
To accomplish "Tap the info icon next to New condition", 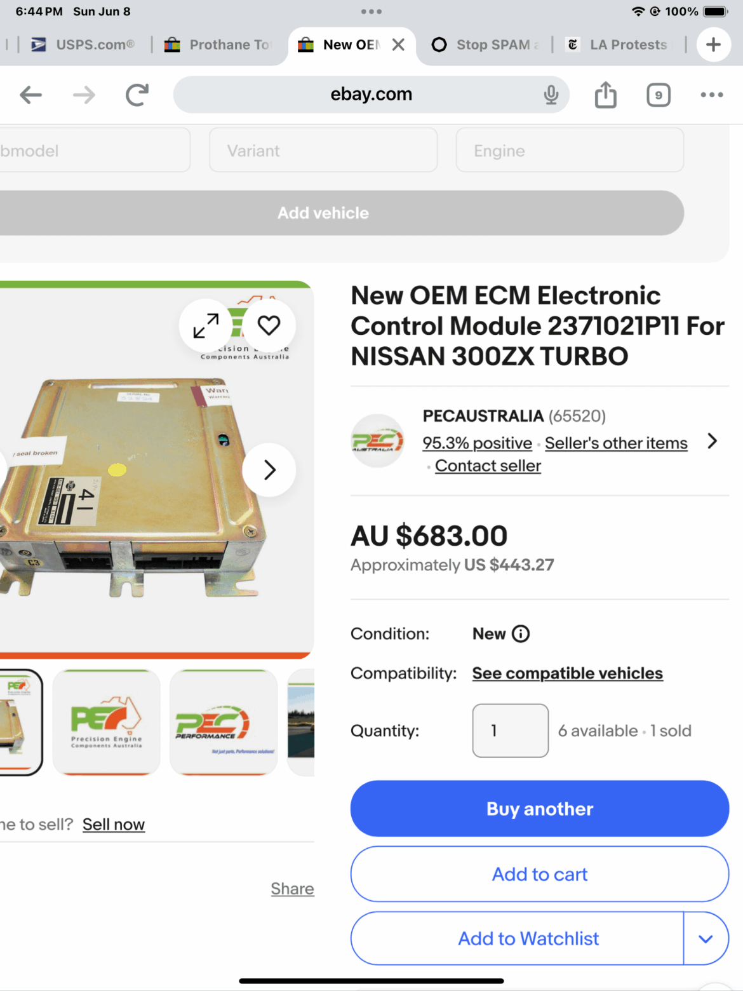I will [x=520, y=633].
